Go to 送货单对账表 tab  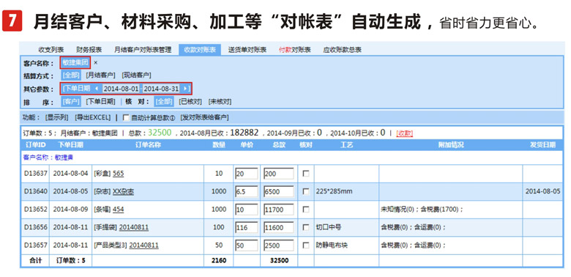(247, 50)
